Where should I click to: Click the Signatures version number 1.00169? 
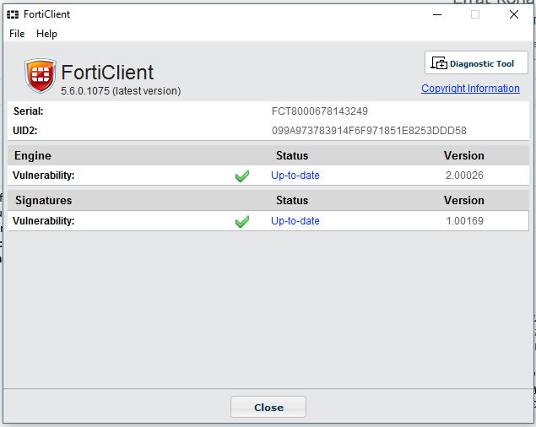coord(464,221)
